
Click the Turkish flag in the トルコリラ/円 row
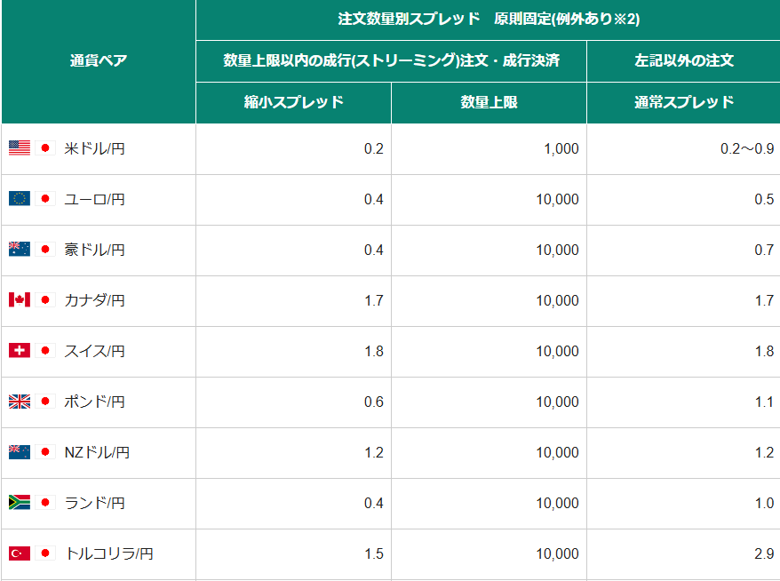[x=20, y=553]
